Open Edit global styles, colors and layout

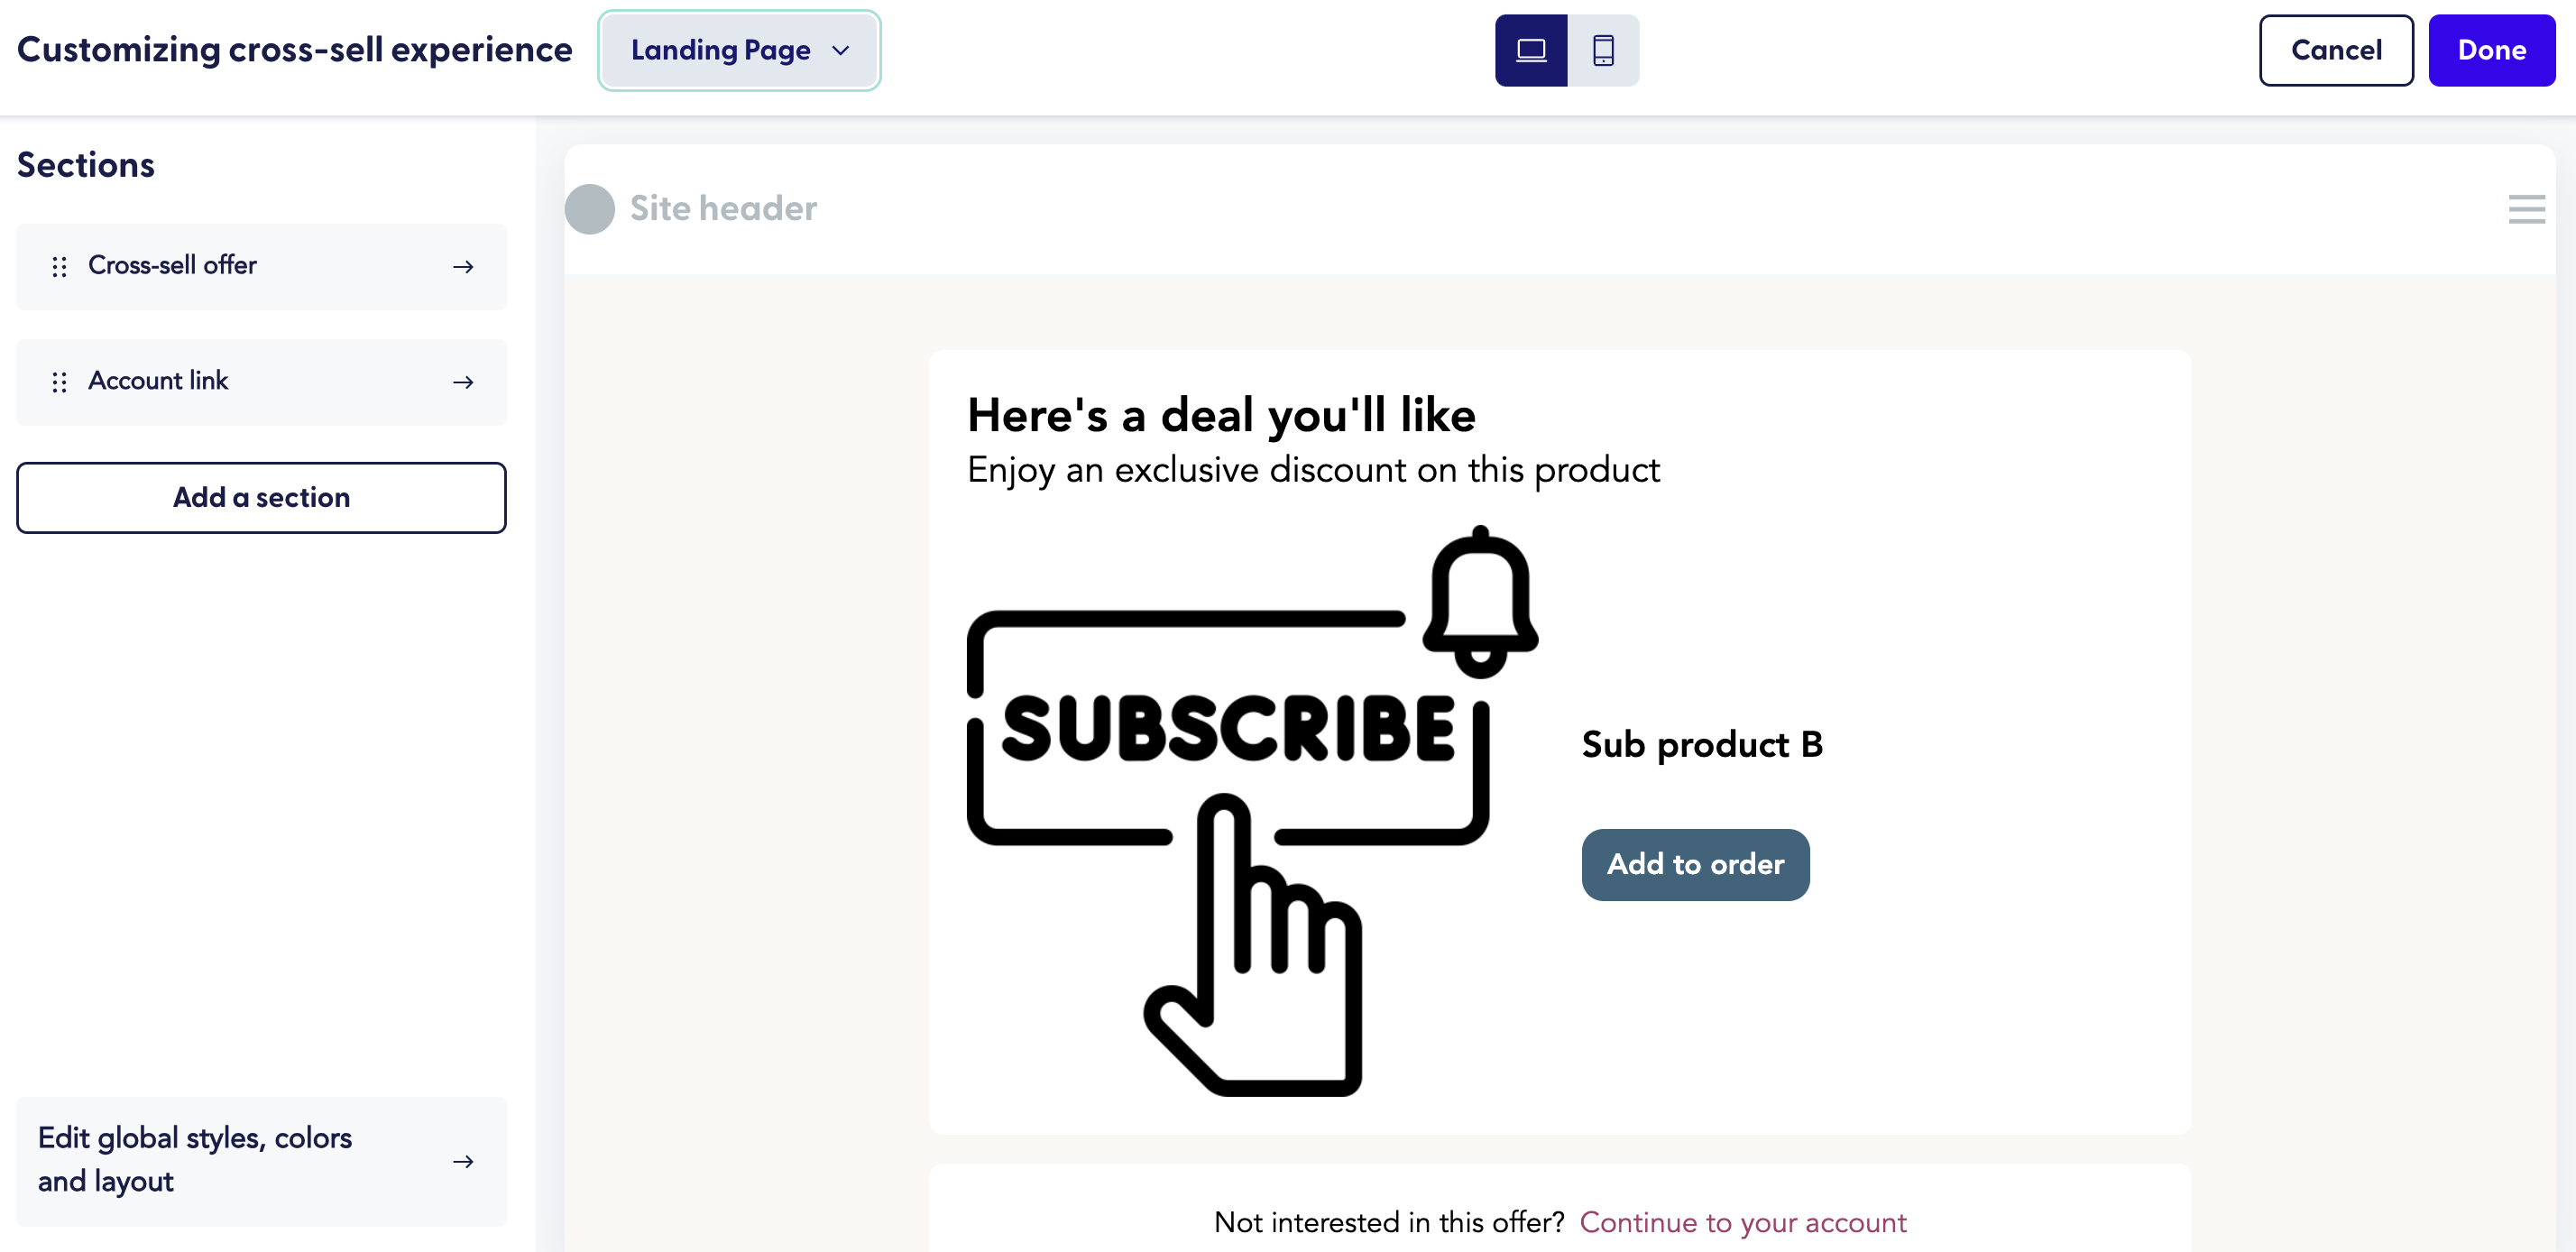click(x=261, y=1161)
